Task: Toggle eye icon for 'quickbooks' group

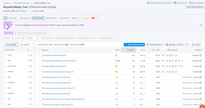Action: pos(31,66)
